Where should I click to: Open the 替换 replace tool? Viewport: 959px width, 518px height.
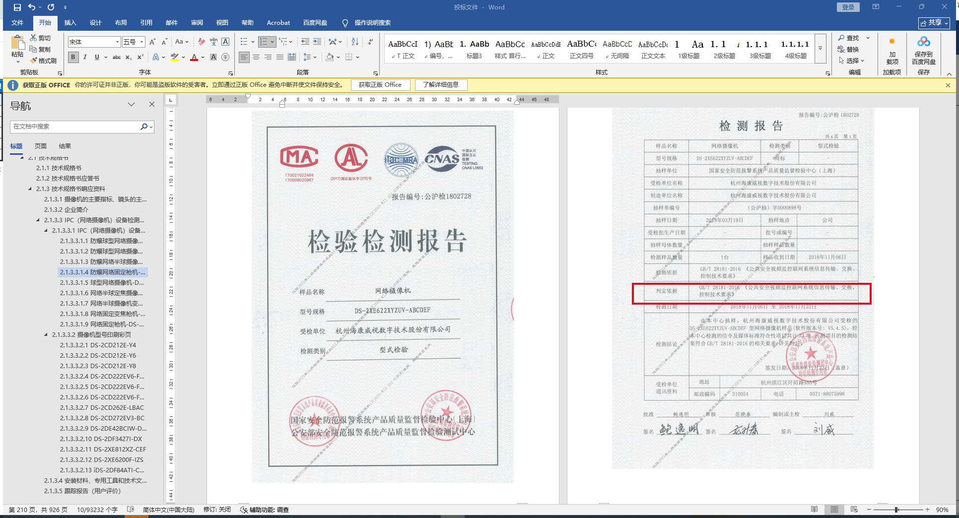(849, 49)
